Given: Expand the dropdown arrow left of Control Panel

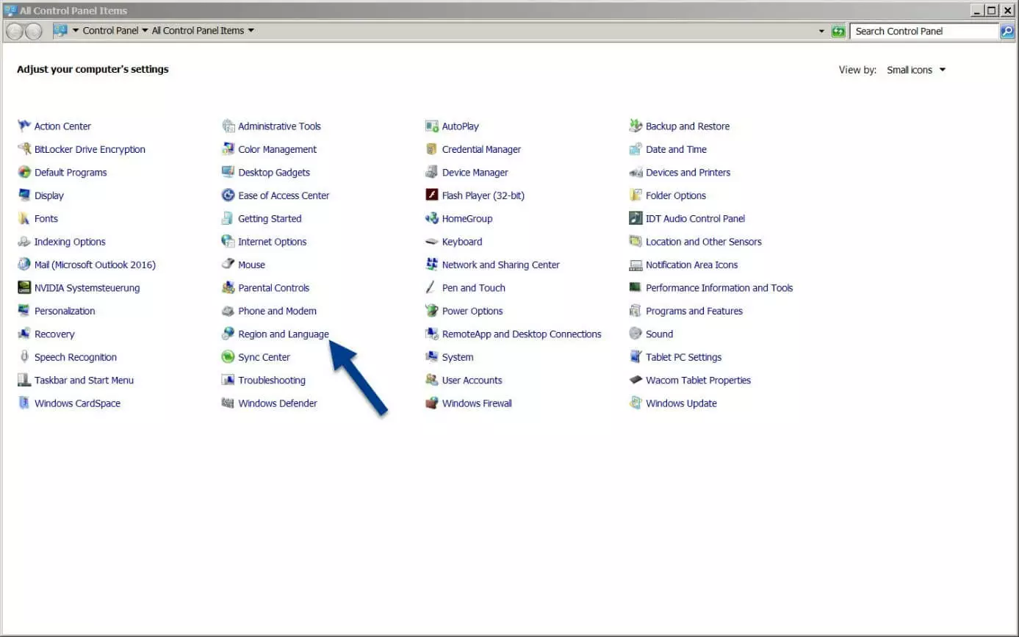Looking at the screenshot, I should [76, 31].
